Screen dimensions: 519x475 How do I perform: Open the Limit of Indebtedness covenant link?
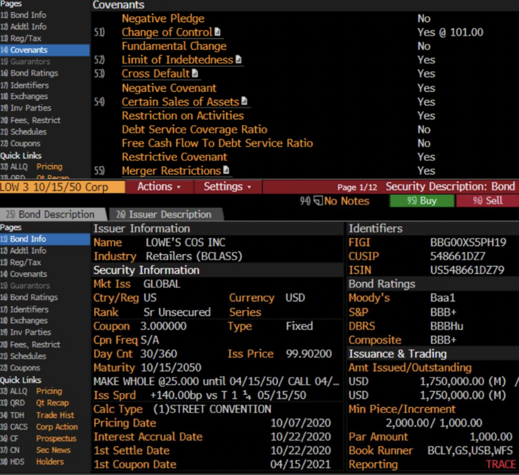[x=177, y=60]
